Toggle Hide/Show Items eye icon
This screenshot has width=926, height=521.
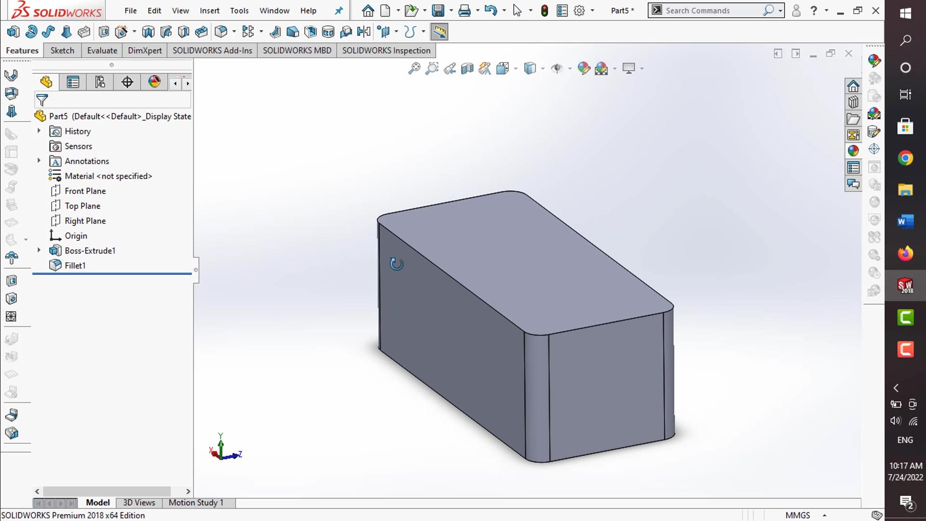(558, 69)
